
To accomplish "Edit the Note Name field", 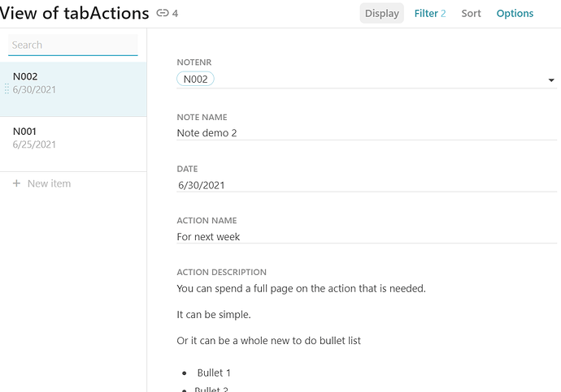I will [366, 132].
